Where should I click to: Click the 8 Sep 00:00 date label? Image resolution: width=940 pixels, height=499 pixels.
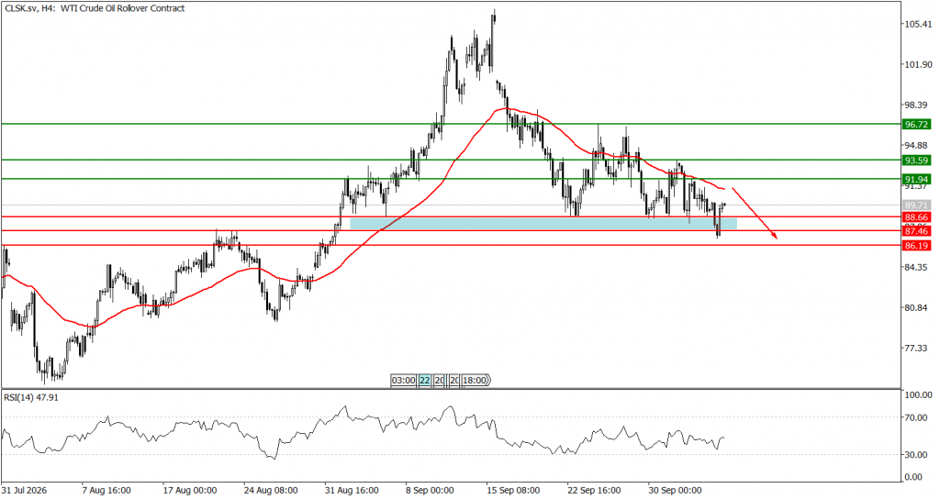(x=431, y=490)
